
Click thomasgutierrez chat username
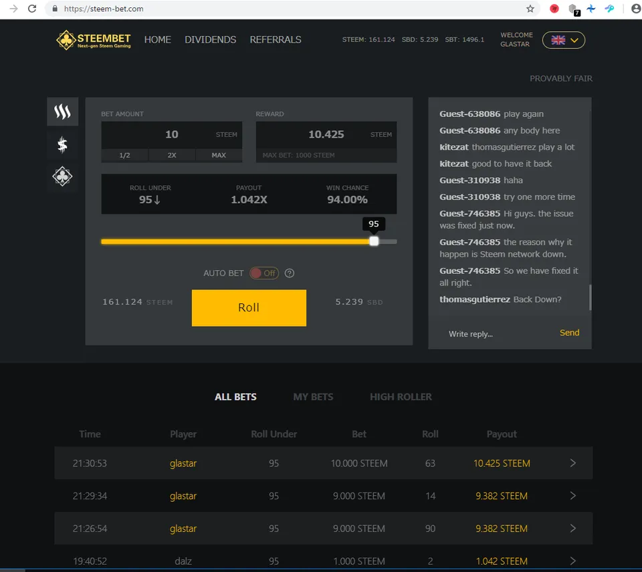point(475,299)
